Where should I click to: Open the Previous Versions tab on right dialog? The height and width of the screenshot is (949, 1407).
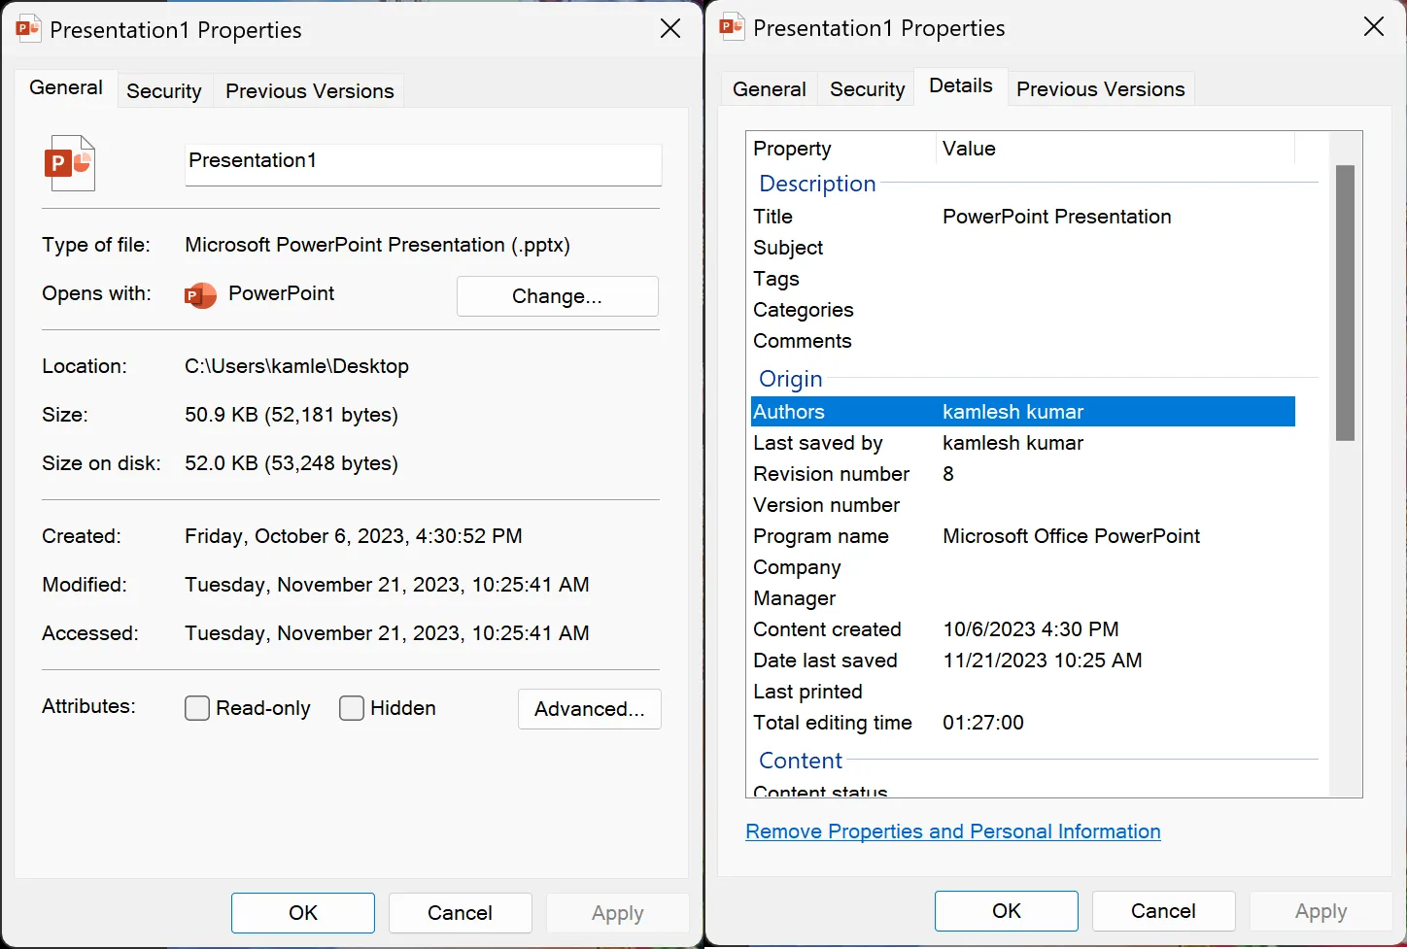pos(1100,88)
